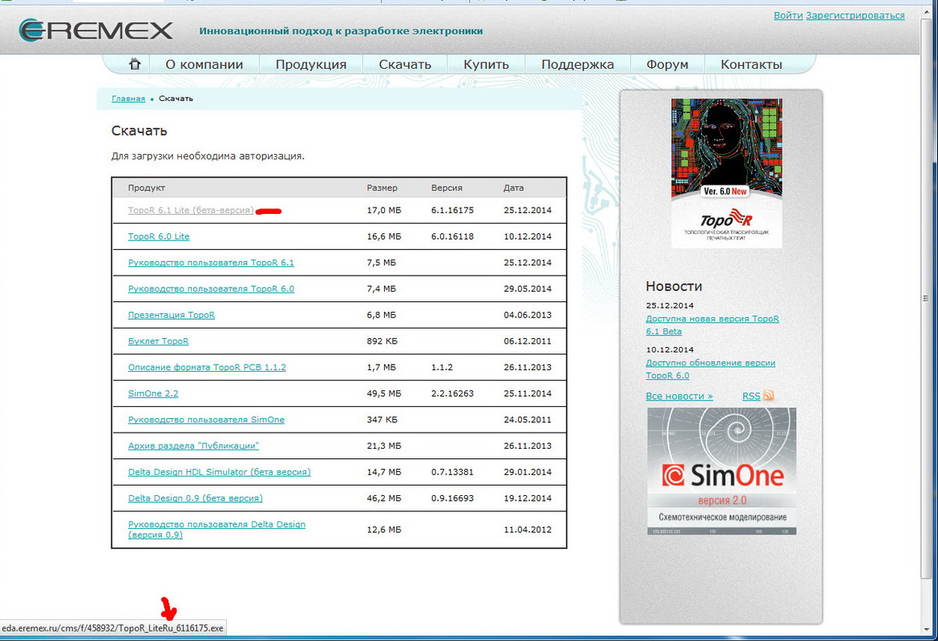Click the Войти login link

coord(788,15)
